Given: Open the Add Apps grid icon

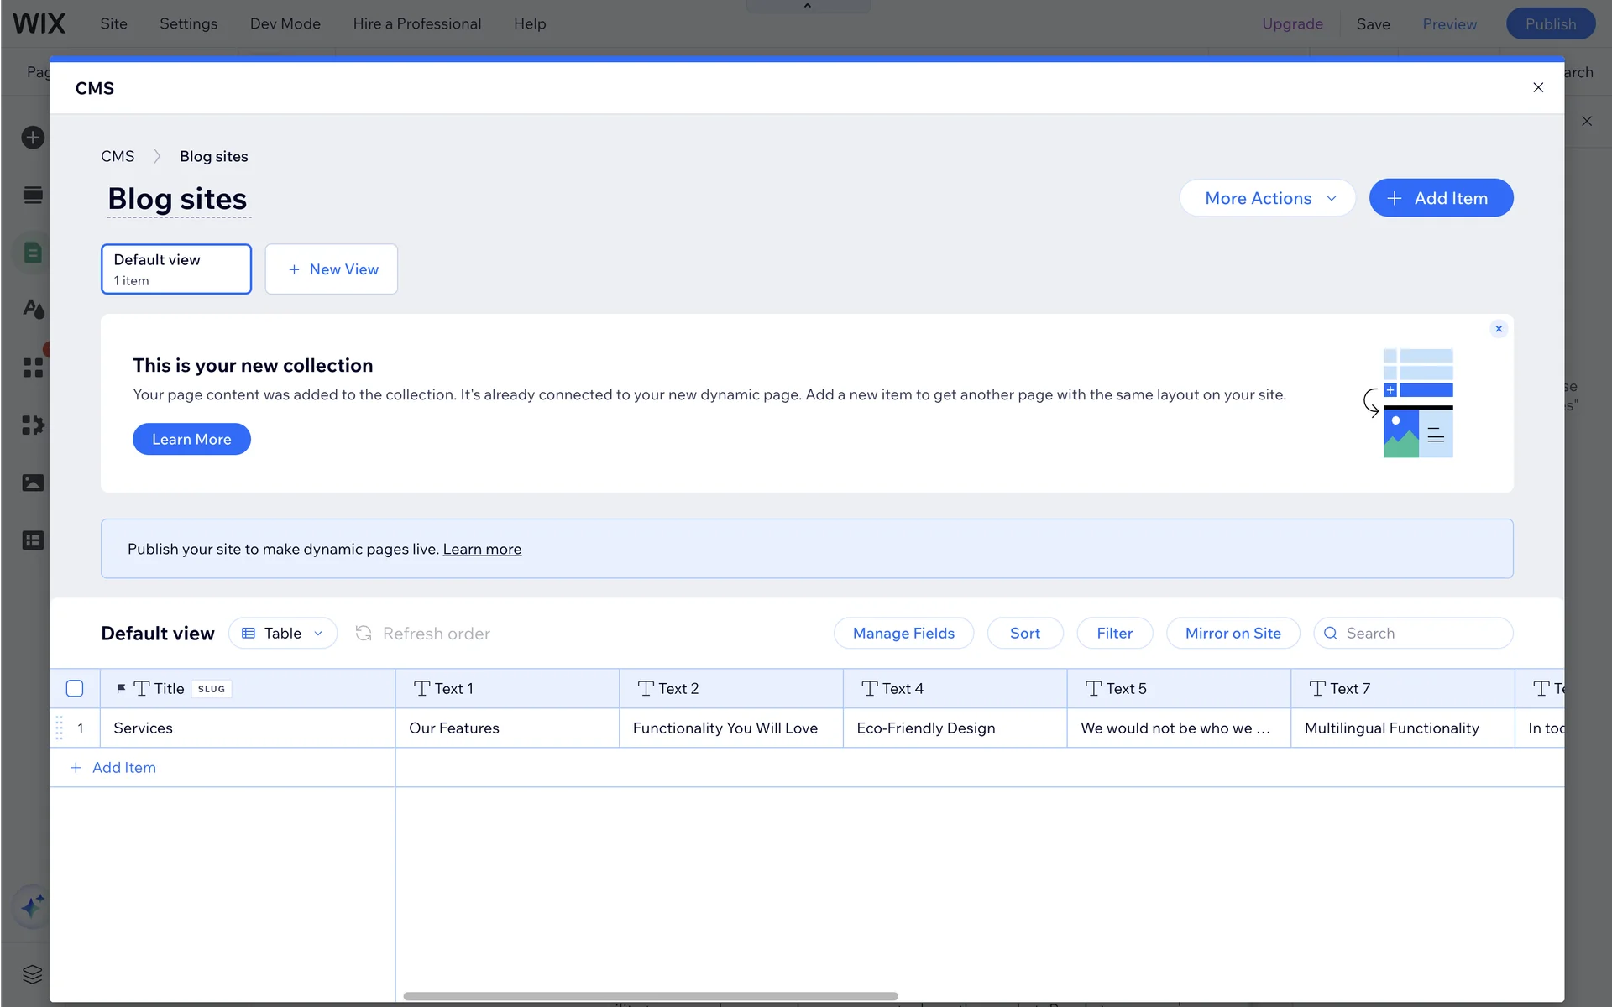Looking at the screenshot, I should [33, 368].
